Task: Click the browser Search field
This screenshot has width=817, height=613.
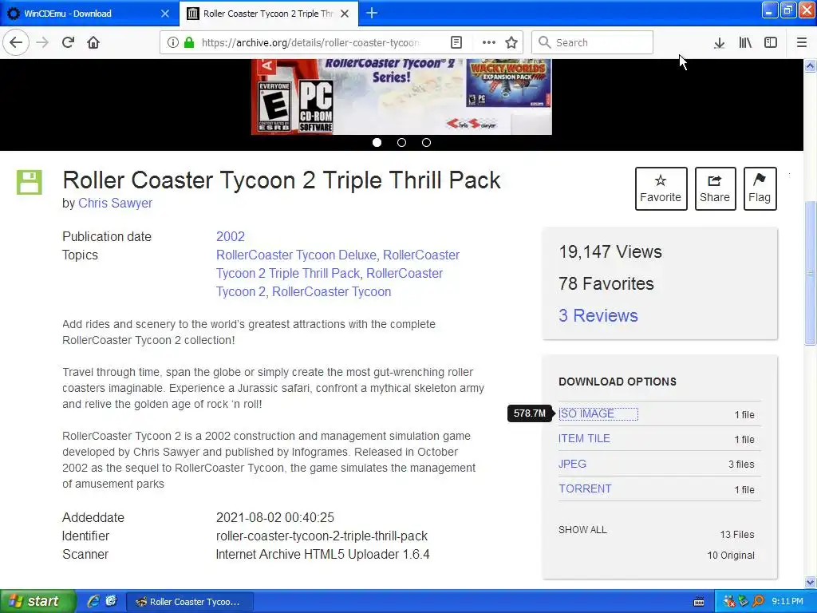Action: 592,42
